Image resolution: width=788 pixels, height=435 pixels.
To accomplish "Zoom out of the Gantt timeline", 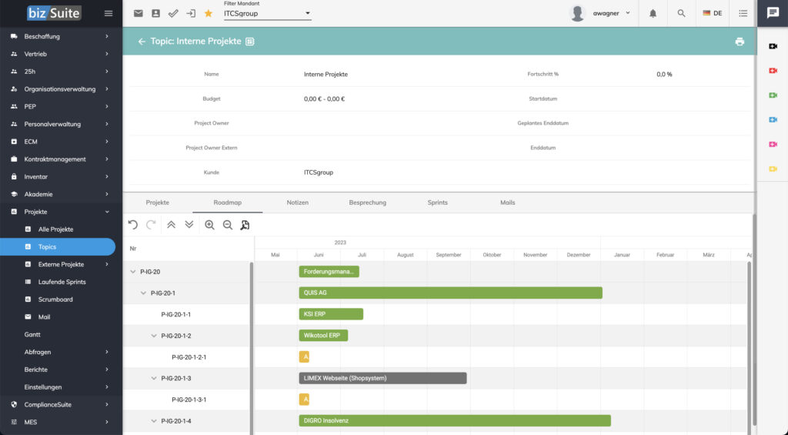I will 228,225.
